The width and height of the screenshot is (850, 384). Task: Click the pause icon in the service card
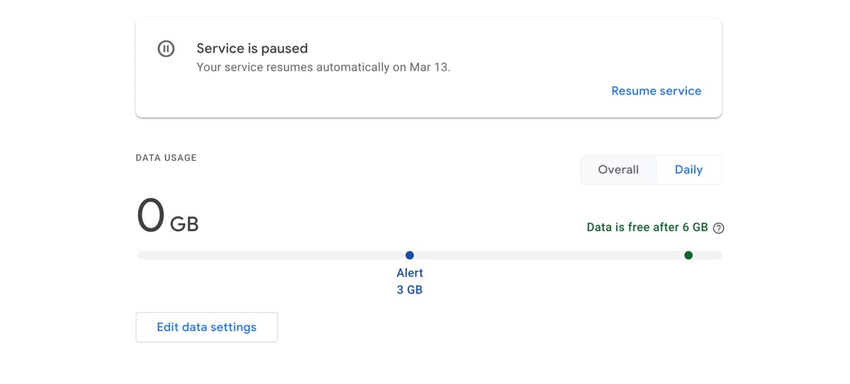click(x=166, y=49)
